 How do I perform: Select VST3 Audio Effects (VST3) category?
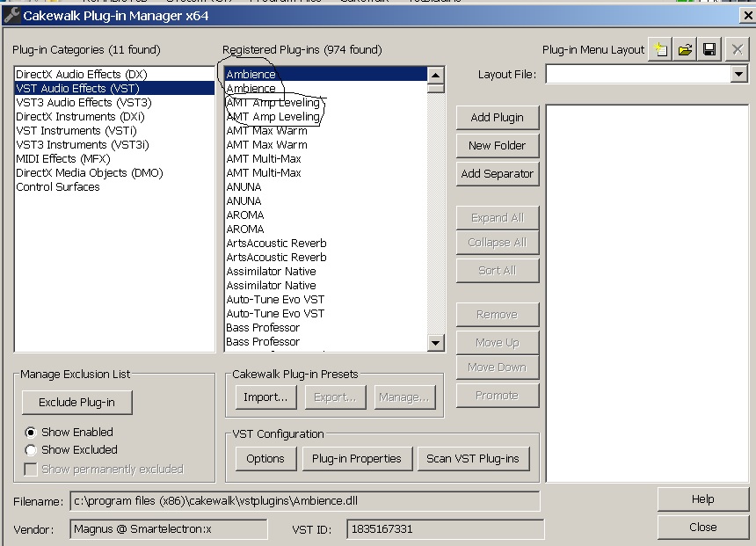114,102
